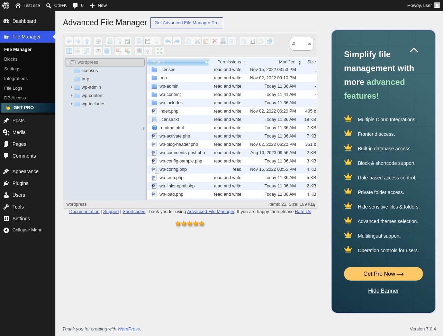
Task: Click the Get Pro Now button
Action: click(383, 274)
